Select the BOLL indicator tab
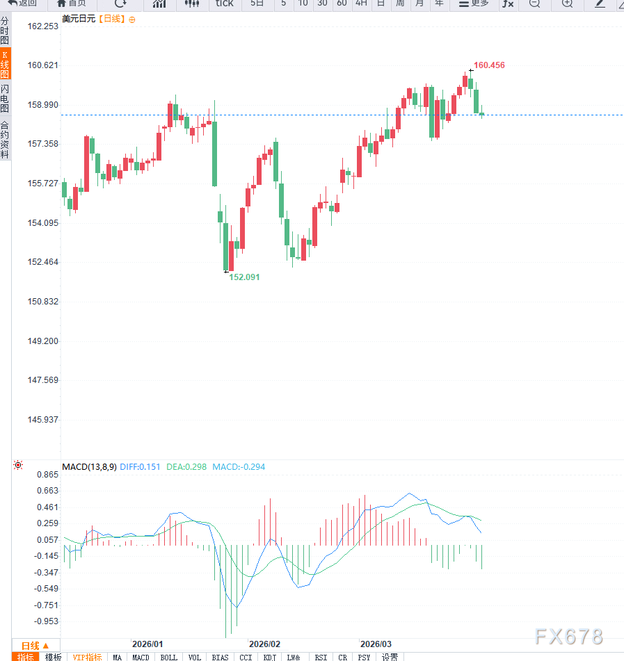Screen dimensions: 624x661 point(168,658)
